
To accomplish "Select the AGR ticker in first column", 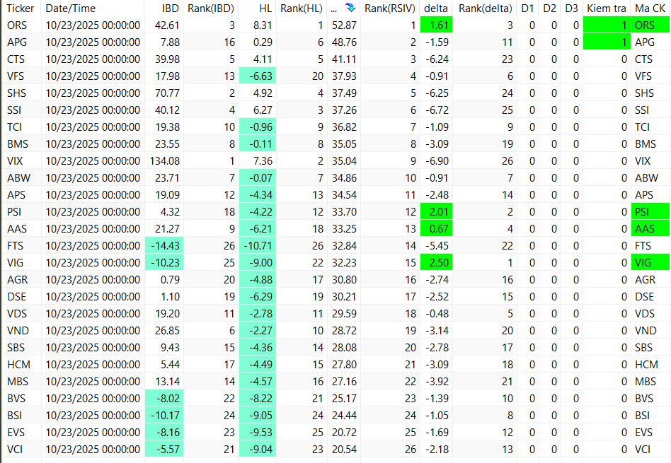I will click(x=17, y=280).
